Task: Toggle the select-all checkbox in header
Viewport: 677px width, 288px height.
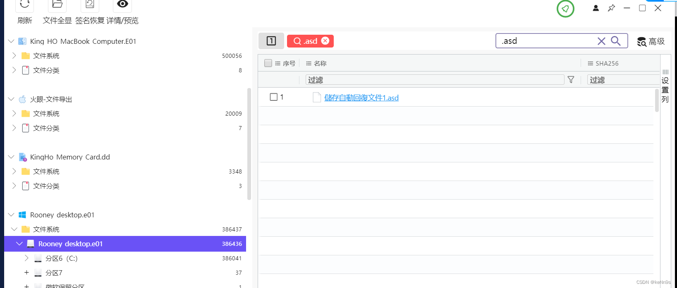Action: 268,63
